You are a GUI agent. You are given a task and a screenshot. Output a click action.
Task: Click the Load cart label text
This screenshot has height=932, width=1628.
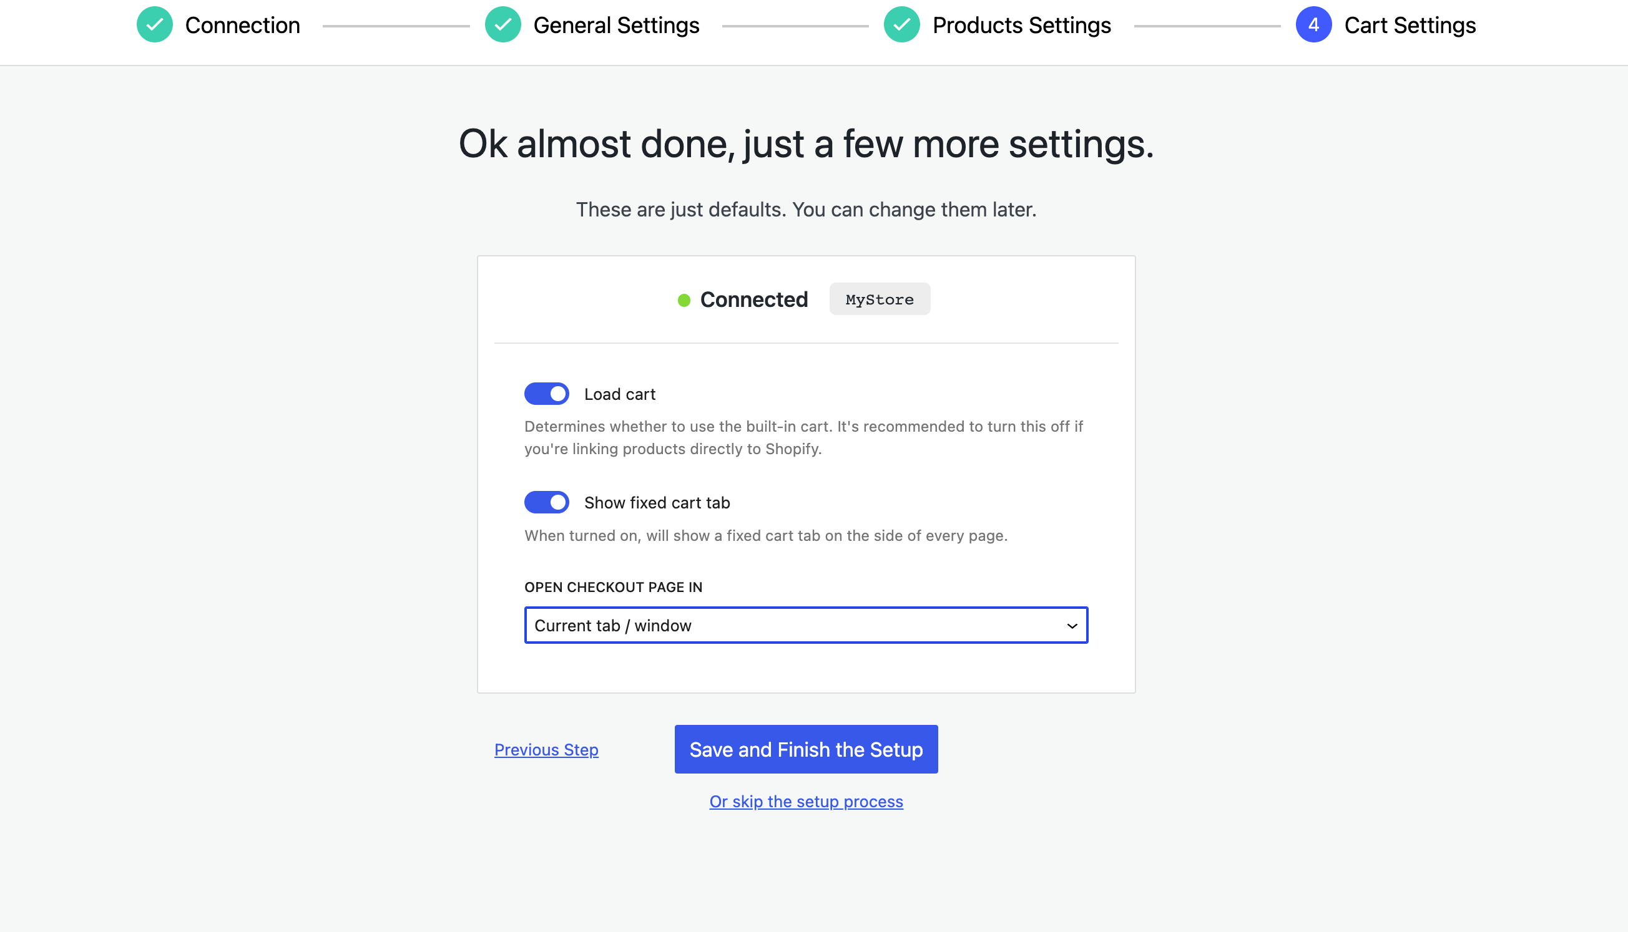coord(619,394)
